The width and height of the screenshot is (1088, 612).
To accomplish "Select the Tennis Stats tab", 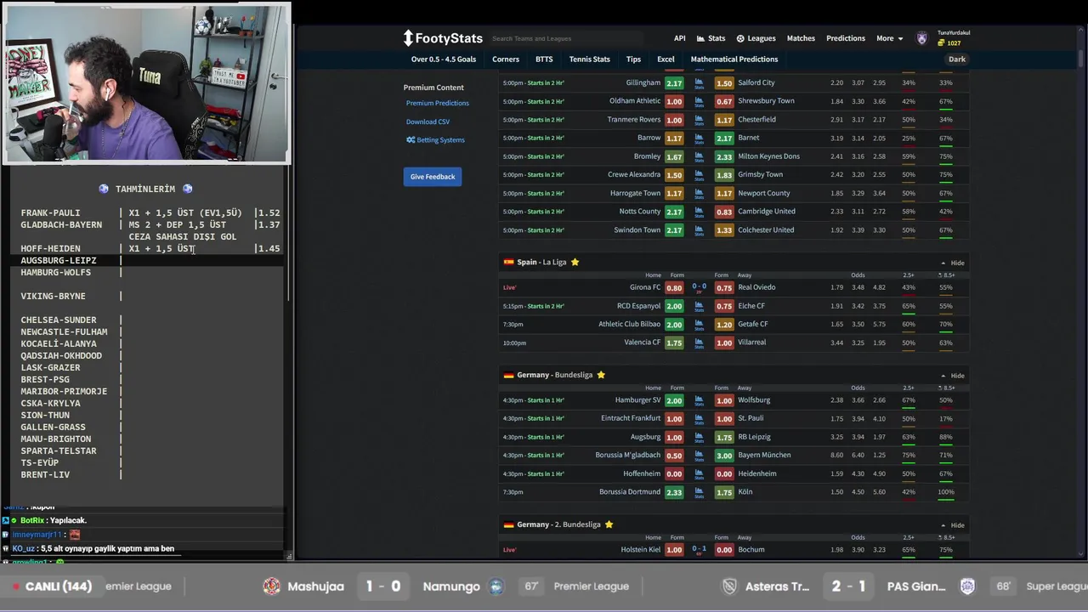I will point(590,59).
